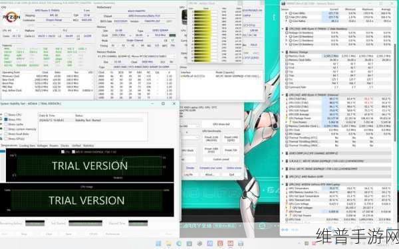The width and height of the screenshot is (399, 249).
Task: Switch to the Powers tab
Action: click(x=54, y=145)
